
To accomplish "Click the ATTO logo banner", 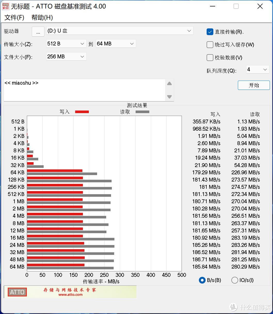I will pos(70,292).
